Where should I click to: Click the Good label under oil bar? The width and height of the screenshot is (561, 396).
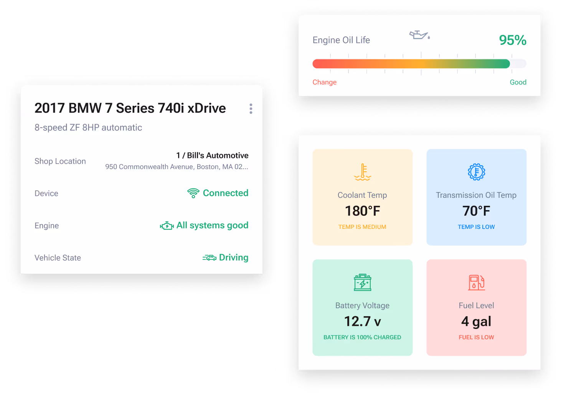click(x=518, y=82)
